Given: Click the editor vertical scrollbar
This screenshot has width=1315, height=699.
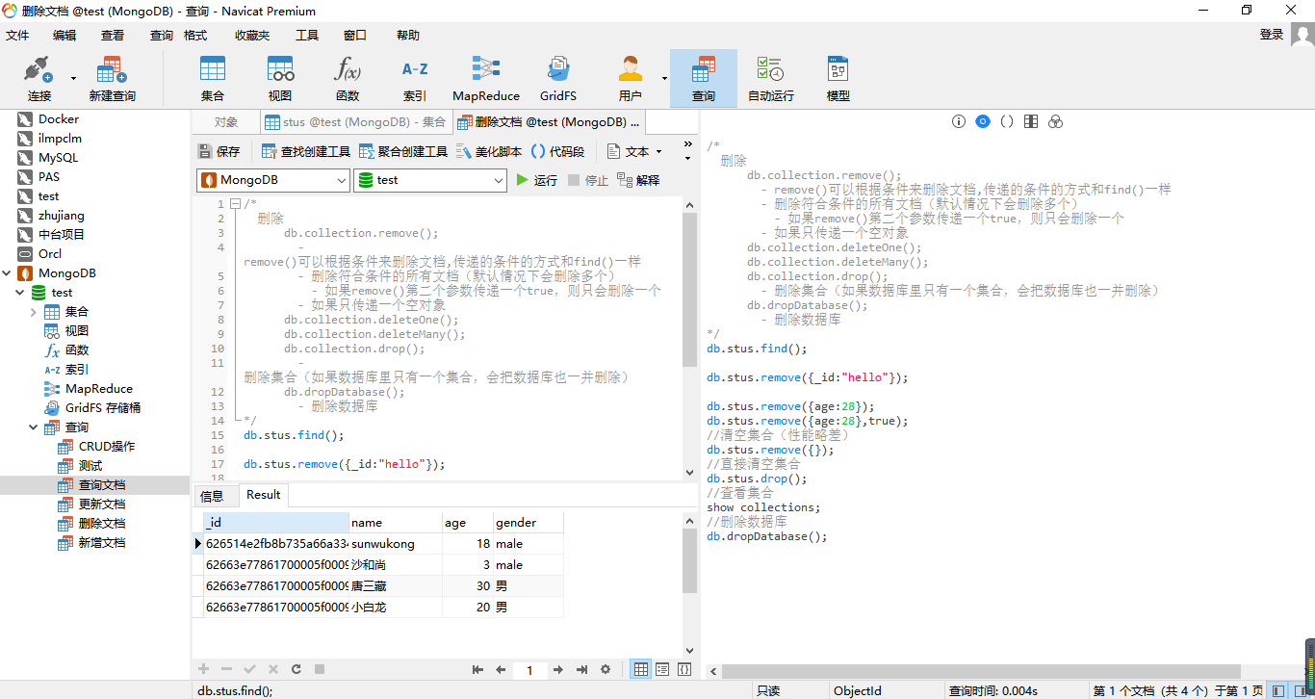Looking at the screenshot, I should pos(689,290).
